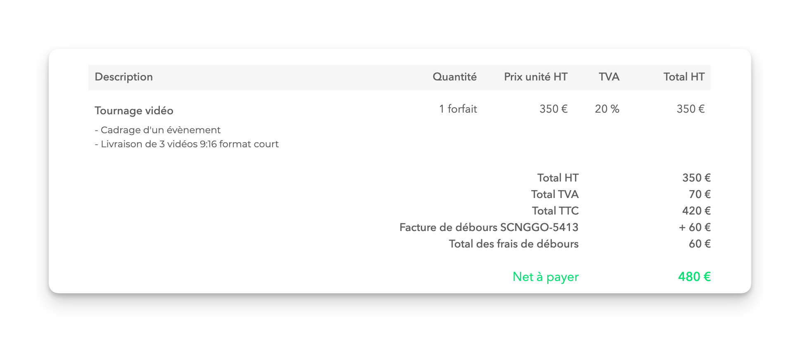Click the Total HT column header
The image size is (800, 342).
pos(684,77)
